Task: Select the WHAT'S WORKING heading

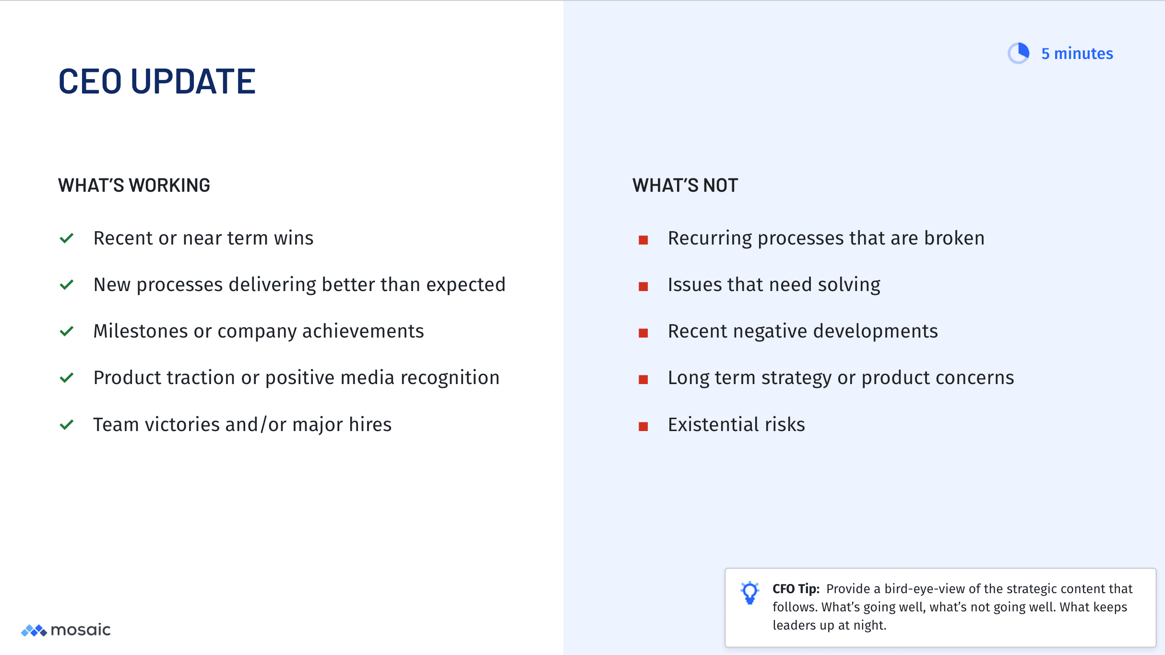Action: click(134, 186)
